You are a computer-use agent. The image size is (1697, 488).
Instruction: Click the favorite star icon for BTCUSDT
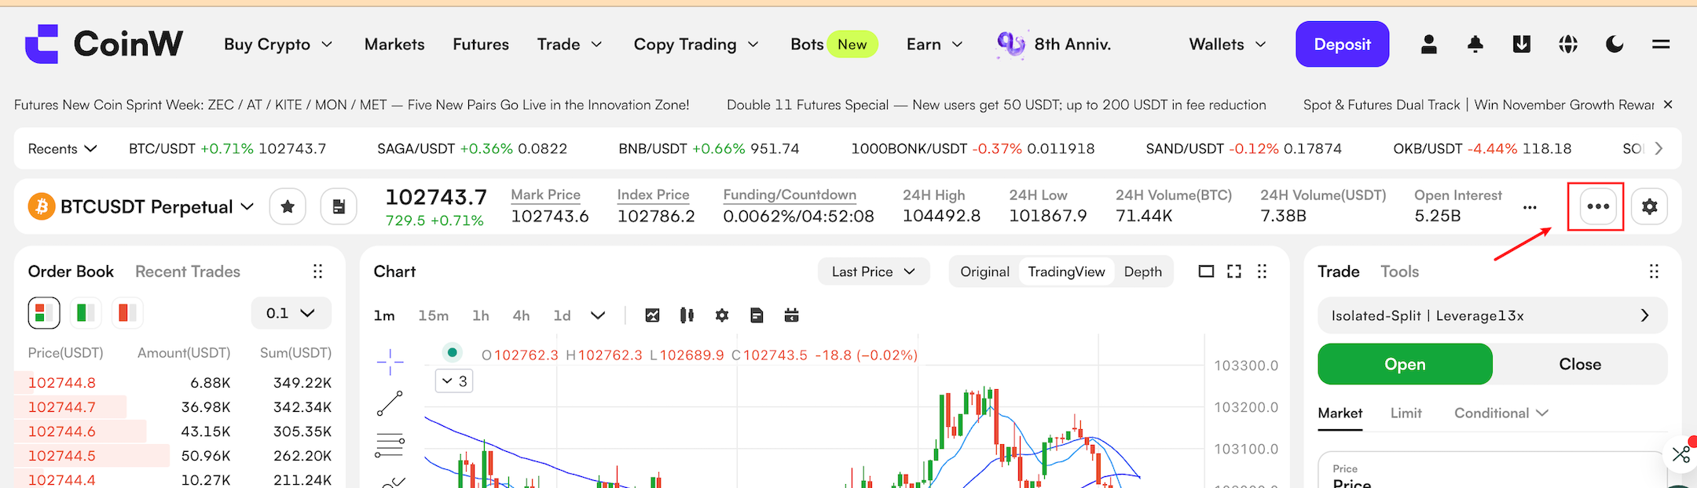(288, 207)
